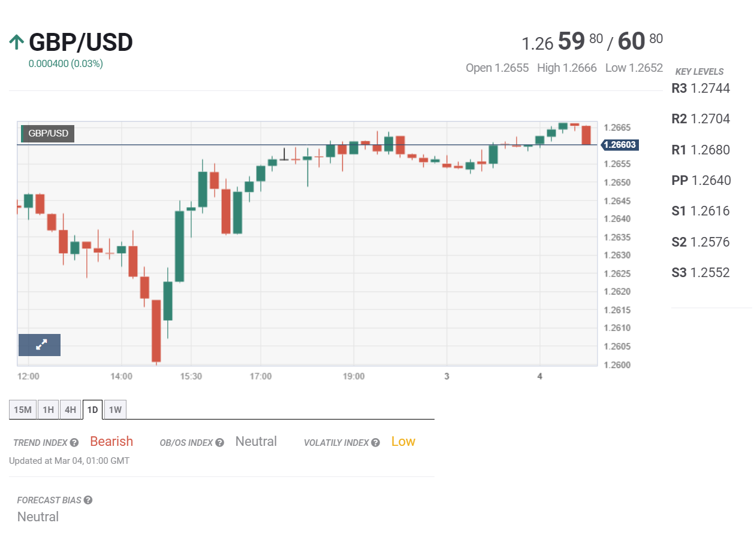Screen dimensions: 754x553
Task: Click the Forecast Bias help icon
Action: (88, 500)
